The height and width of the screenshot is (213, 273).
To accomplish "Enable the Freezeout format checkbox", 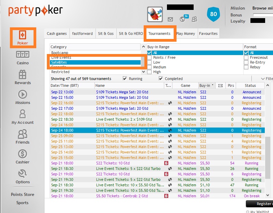I will click(x=246, y=57).
